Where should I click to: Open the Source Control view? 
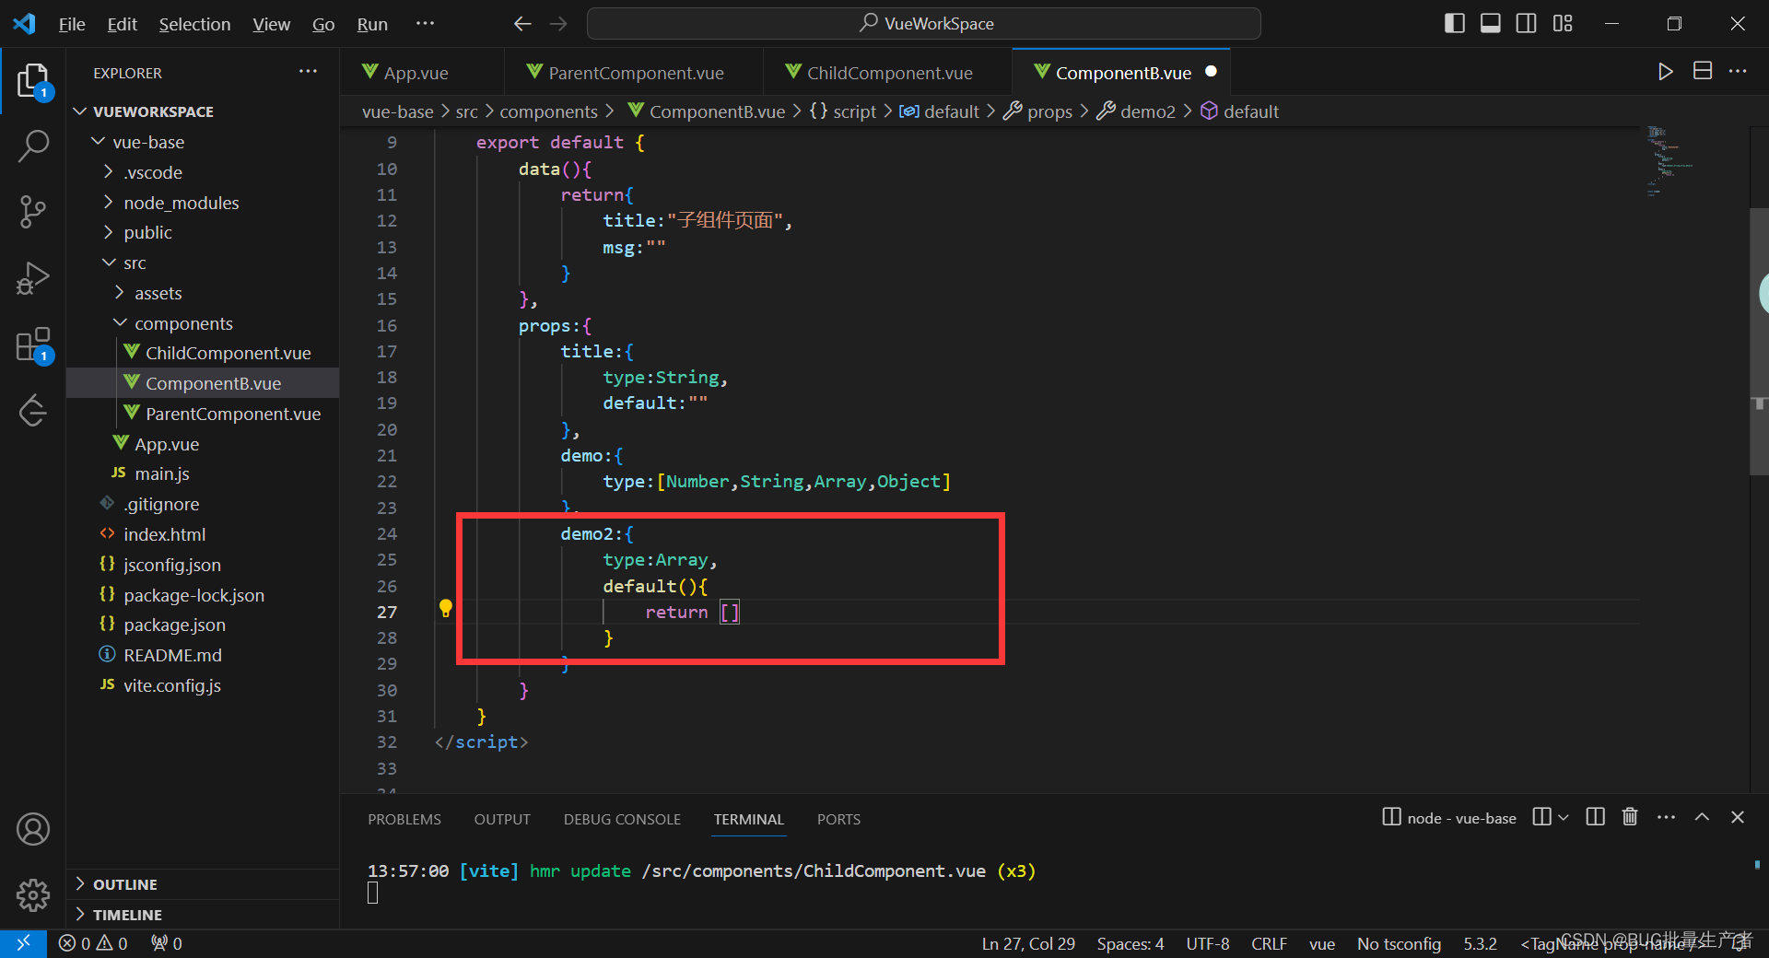[x=33, y=212]
